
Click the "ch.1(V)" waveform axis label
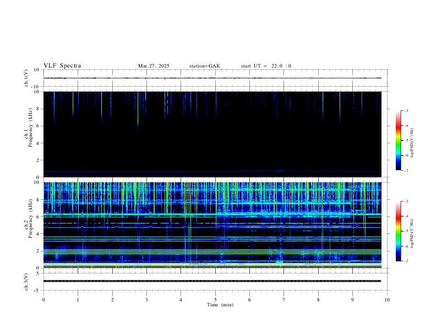[26, 78]
